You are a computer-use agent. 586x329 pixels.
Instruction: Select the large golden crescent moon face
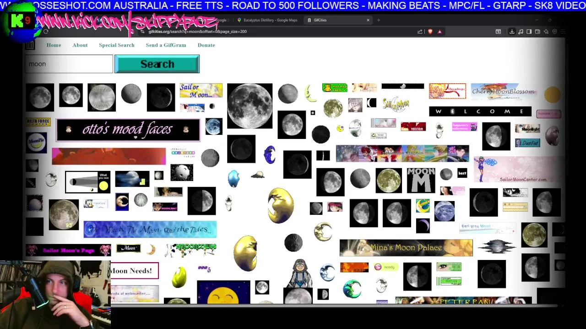280,205
